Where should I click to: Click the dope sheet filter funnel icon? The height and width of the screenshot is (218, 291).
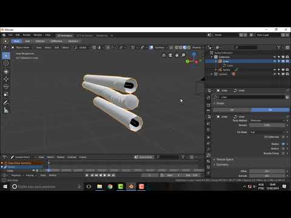182,157
